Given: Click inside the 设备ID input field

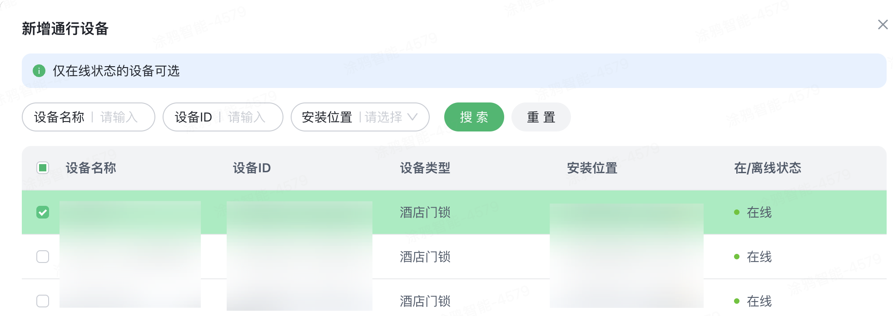Looking at the screenshot, I should pos(246,117).
